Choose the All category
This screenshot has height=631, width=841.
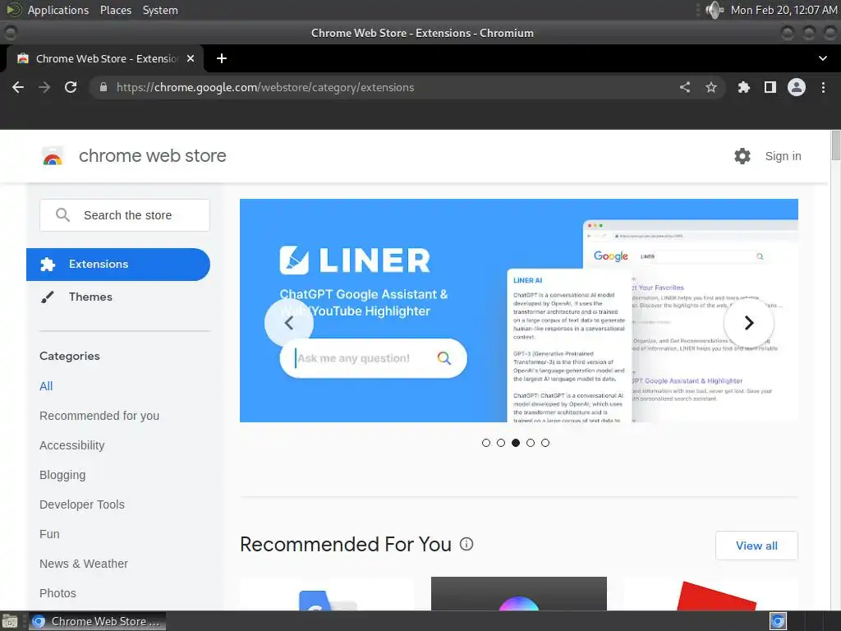[x=46, y=386]
